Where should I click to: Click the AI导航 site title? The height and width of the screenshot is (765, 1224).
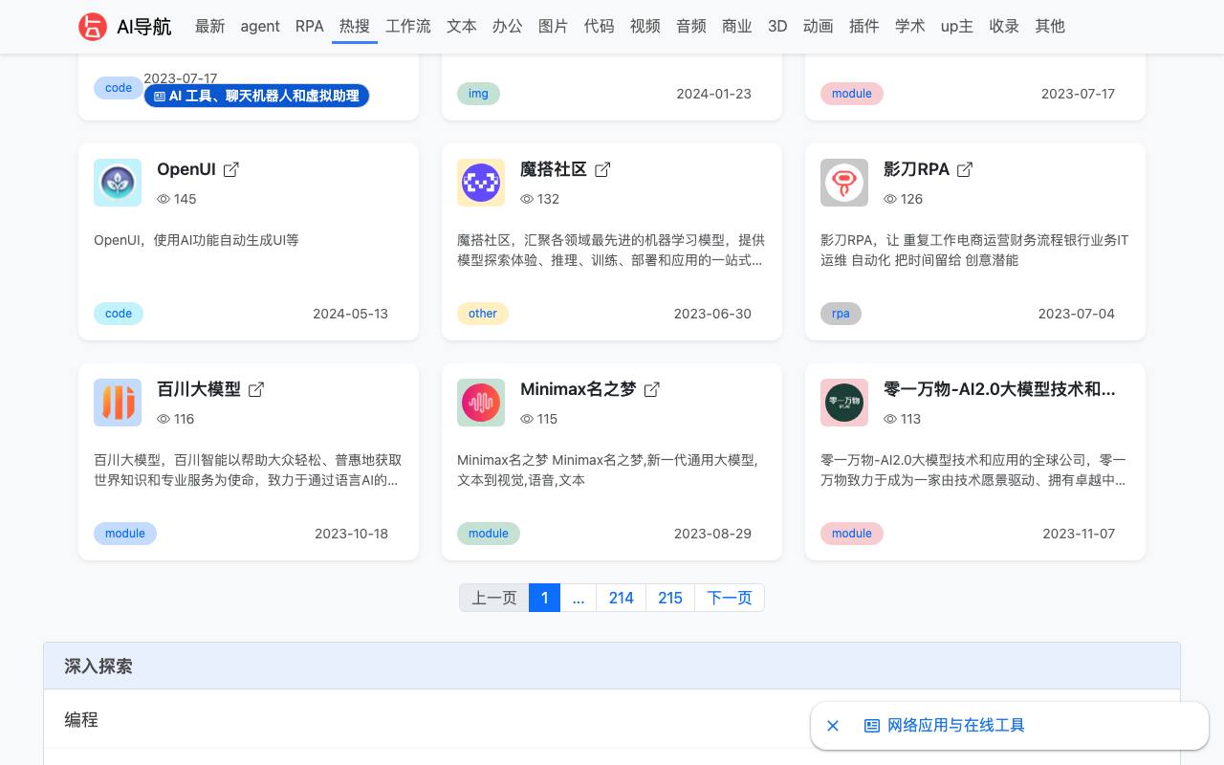[x=144, y=27]
